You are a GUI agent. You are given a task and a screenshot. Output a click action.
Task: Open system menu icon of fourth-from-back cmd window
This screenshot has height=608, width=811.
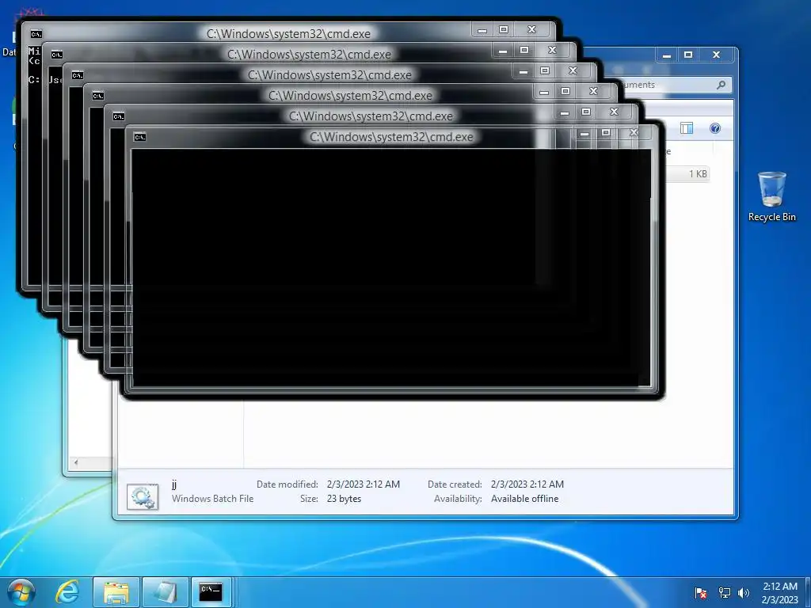tap(98, 96)
